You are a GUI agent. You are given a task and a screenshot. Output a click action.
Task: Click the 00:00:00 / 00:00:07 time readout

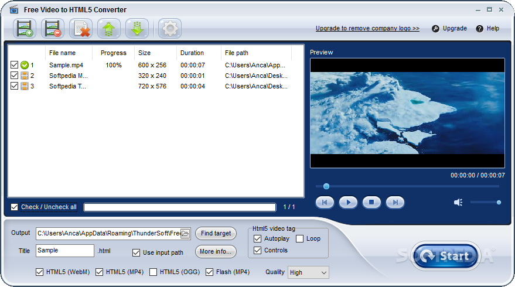(478, 175)
